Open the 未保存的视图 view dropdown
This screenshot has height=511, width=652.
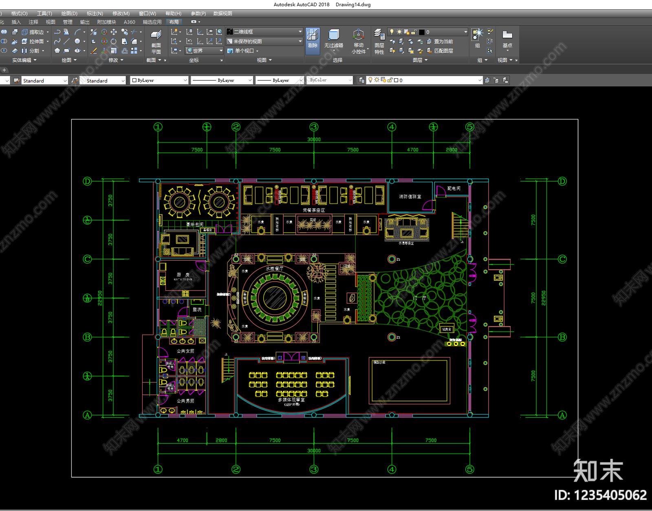[x=264, y=41]
